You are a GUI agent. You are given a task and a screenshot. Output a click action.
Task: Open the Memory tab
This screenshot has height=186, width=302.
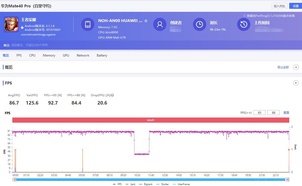(x=49, y=55)
